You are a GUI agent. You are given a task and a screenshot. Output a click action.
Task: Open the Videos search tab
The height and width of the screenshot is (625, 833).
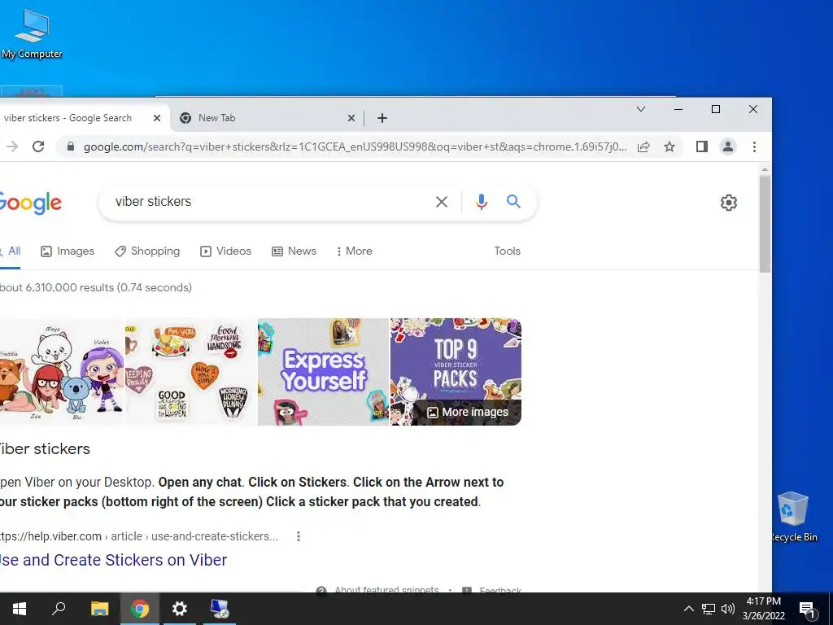(225, 251)
